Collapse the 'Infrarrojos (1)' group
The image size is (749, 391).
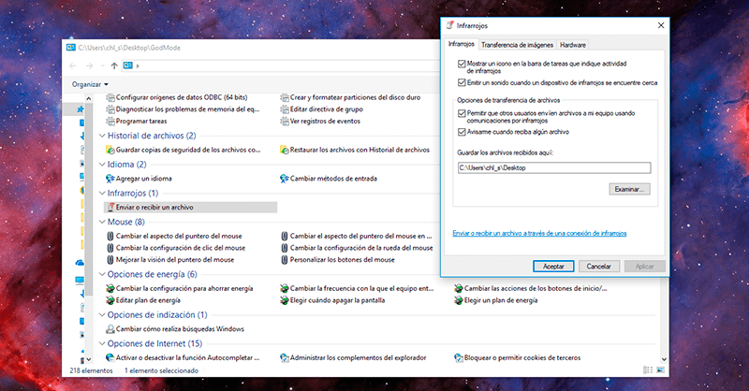tap(102, 193)
